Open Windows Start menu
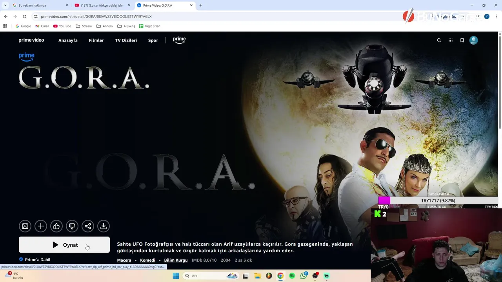The image size is (502, 282). [x=176, y=276]
